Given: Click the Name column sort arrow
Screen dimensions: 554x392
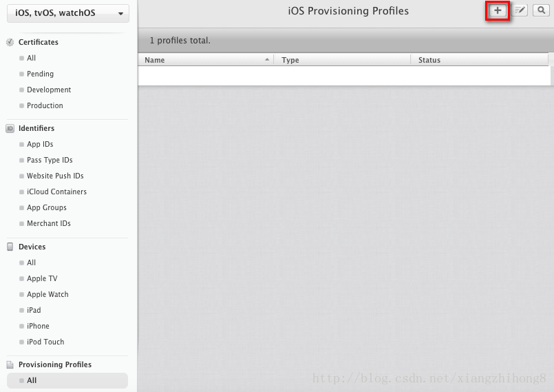Looking at the screenshot, I should point(267,60).
